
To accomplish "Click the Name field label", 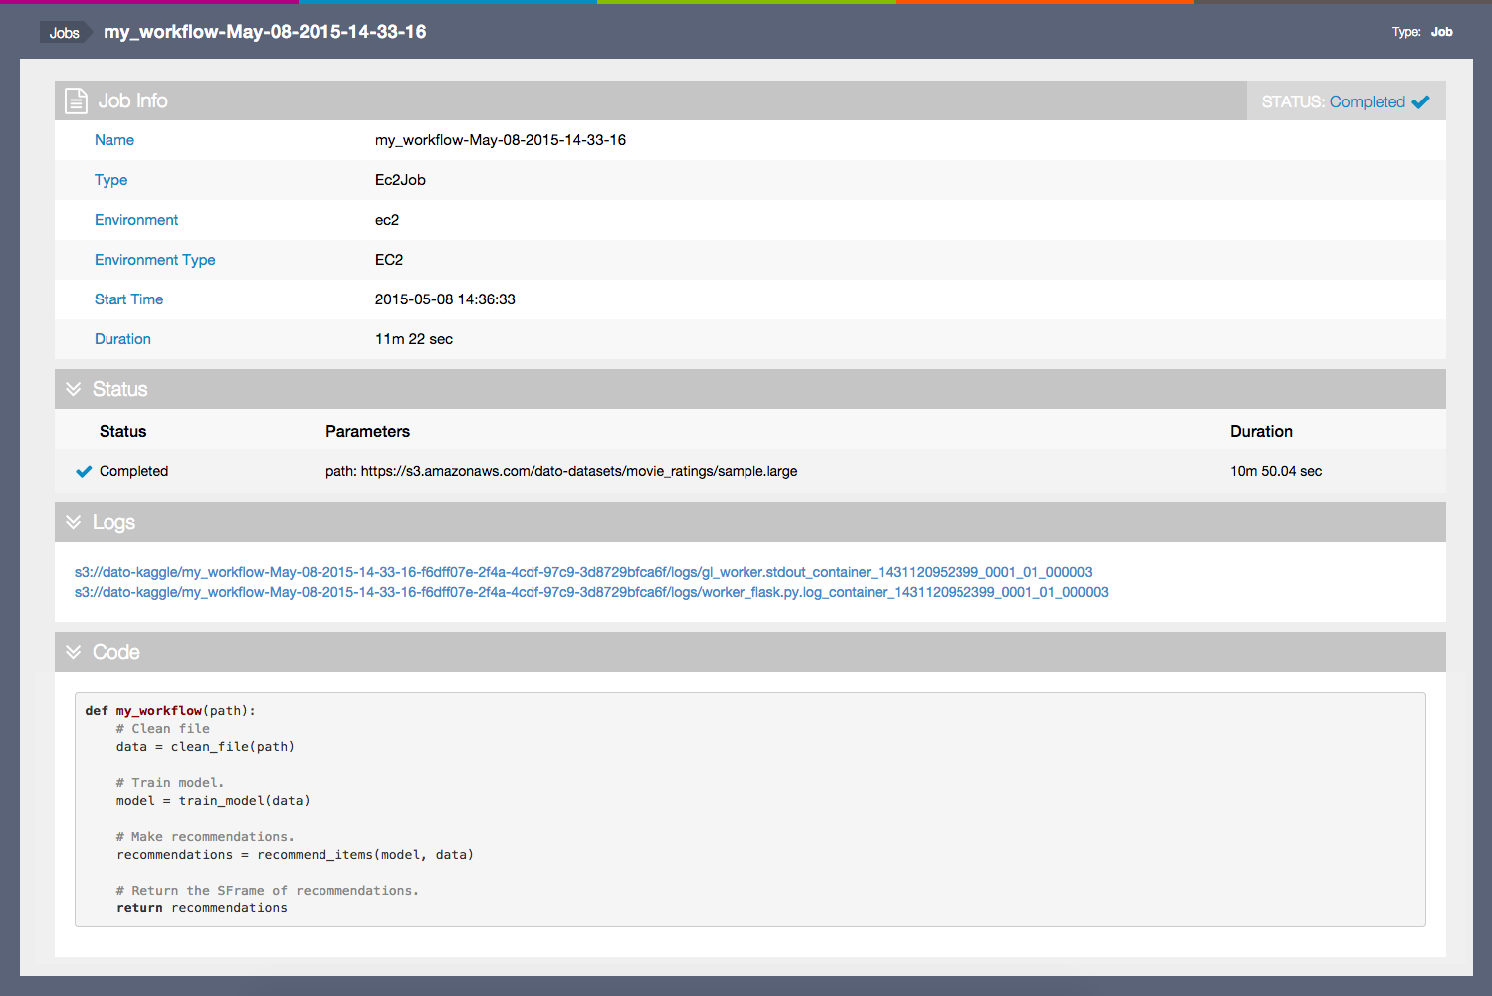I will [x=114, y=140].
